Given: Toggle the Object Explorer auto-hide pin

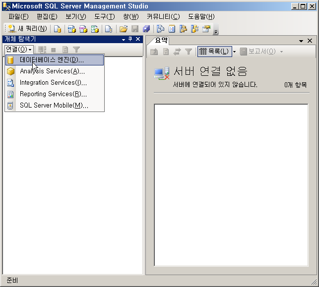Looking at the screenshot, I should tap(130, 39).
